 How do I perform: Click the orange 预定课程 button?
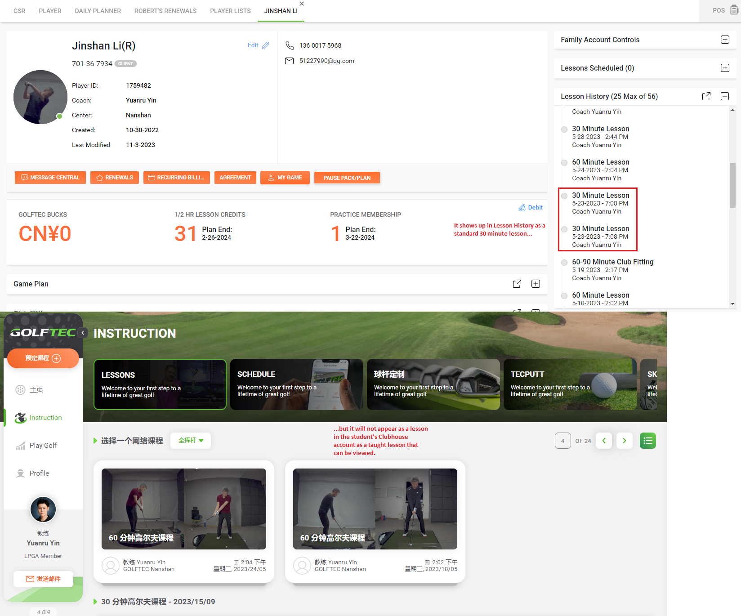(43, 358)
